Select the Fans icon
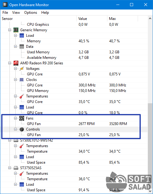This screenshot has height=194, width=153. 22,118
